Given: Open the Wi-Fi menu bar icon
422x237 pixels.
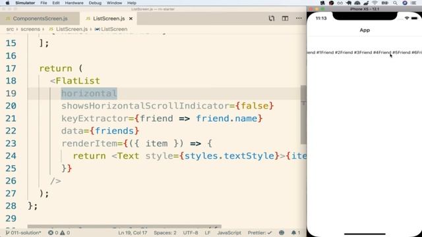Looking at the screenshot, I should [x=375, y=3].
